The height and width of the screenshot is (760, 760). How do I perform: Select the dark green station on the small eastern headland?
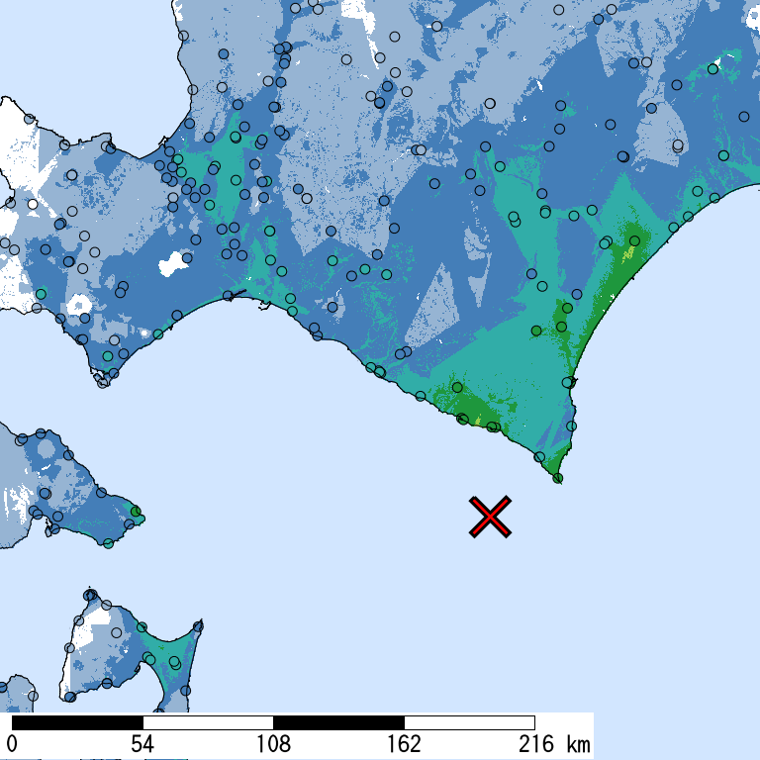pyautogui.click(x=136, y=512)
